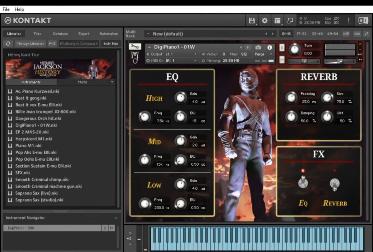Select rack page 33-48
Image resolution: width=373 pixels, height=252 pixels.
tap(317, 34)
